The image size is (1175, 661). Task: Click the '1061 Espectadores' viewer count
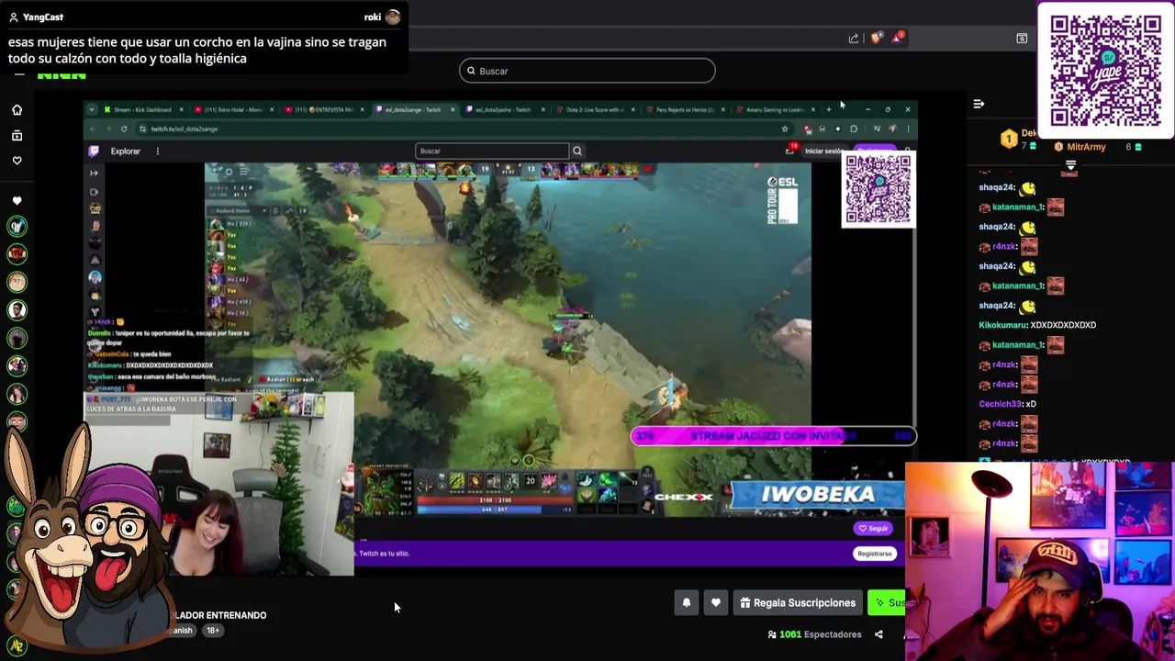pyautogui.click(x=815, y=634)
